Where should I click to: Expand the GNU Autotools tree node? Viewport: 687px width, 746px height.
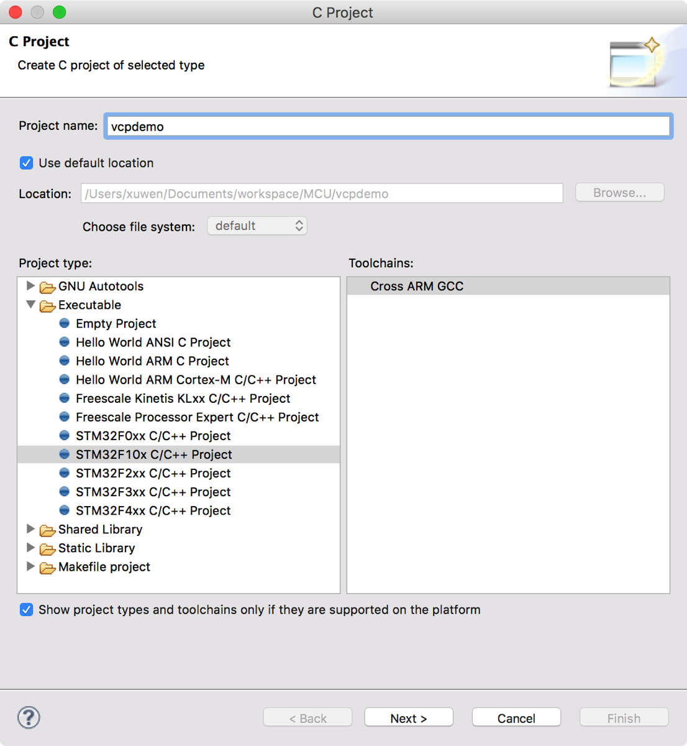click(x=30, y=286)
